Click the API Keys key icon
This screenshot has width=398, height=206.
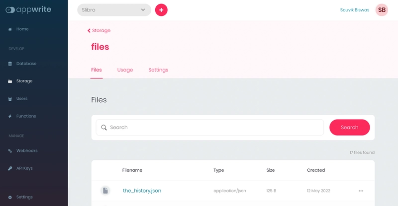10,168
